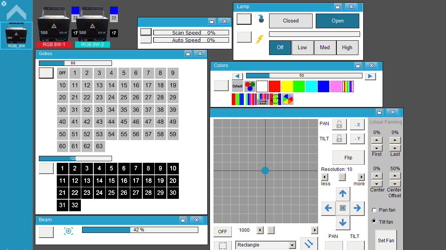This screenshot has width=446, height=250.
Task: Click the settings gear icon
Action: click(4, 3)
